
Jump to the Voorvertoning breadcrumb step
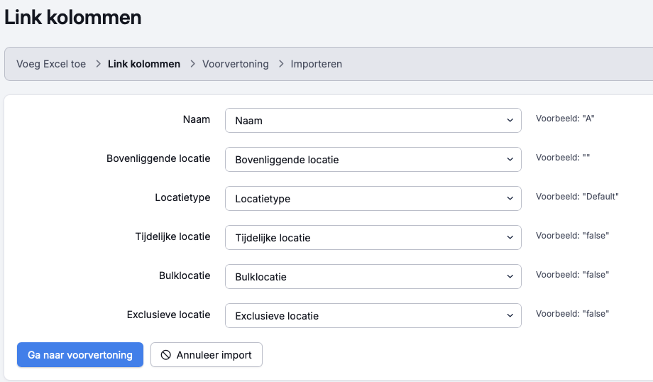coord(236,64)
